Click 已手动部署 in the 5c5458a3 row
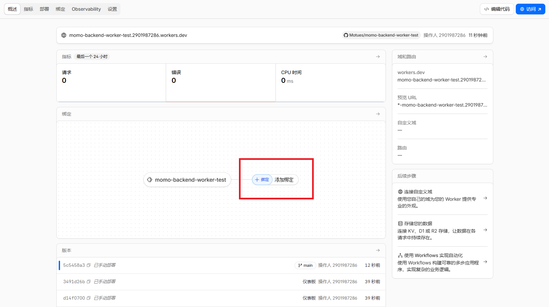The image size is (549, 307). tap(105, 265)
